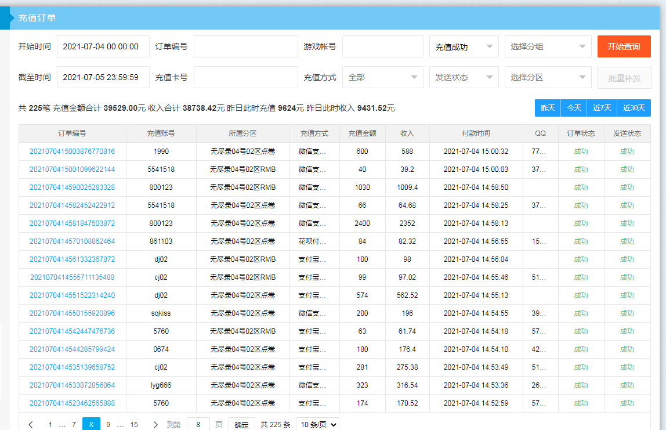Click the 充值金额 cell 2400
Viewport: 666px width, 430px height.
363,223
